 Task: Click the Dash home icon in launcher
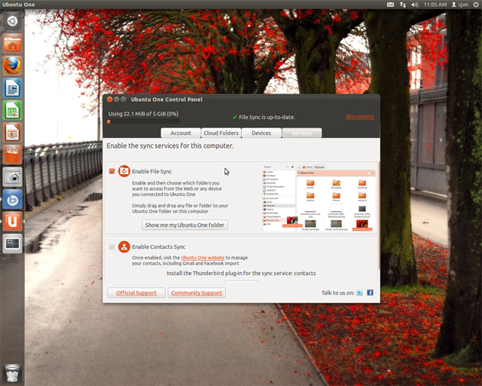(12, 21)
